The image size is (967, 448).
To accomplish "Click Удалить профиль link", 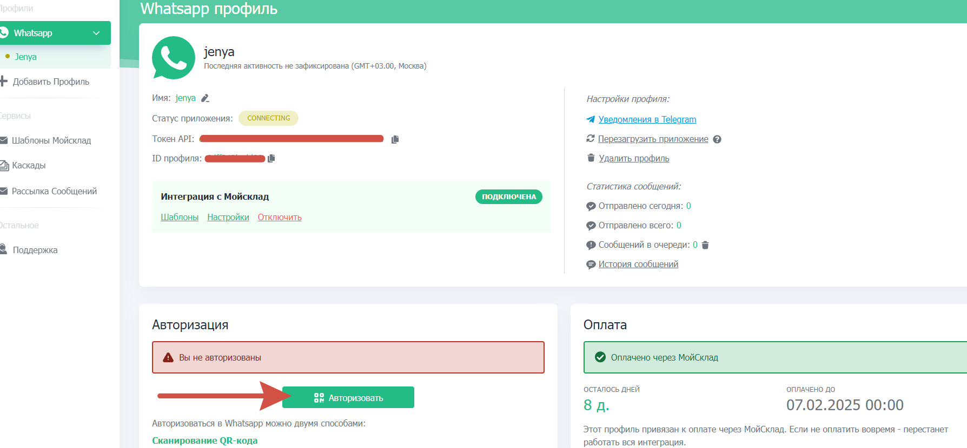I will point(634,158).
